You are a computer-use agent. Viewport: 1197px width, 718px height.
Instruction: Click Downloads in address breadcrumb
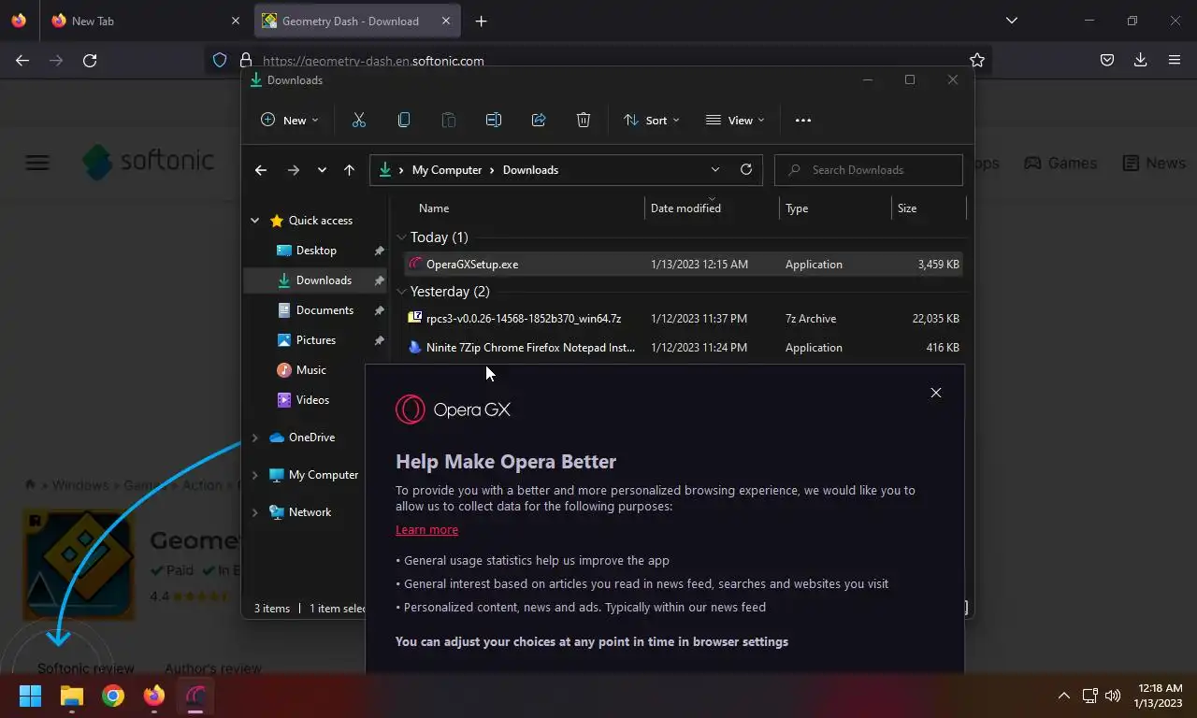pos(530,170)
